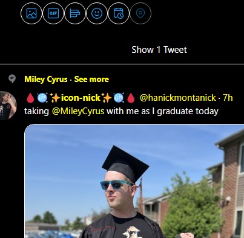The image size is (244, 238).
Task: Open the tweet via the 7h timestamp
Action: click(228, 98)
